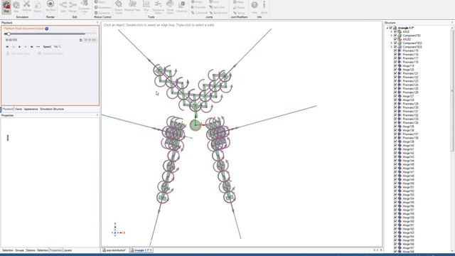
Task: Open the triangle 1.1 document tab dropdown arrow
Action: point(151,250)
